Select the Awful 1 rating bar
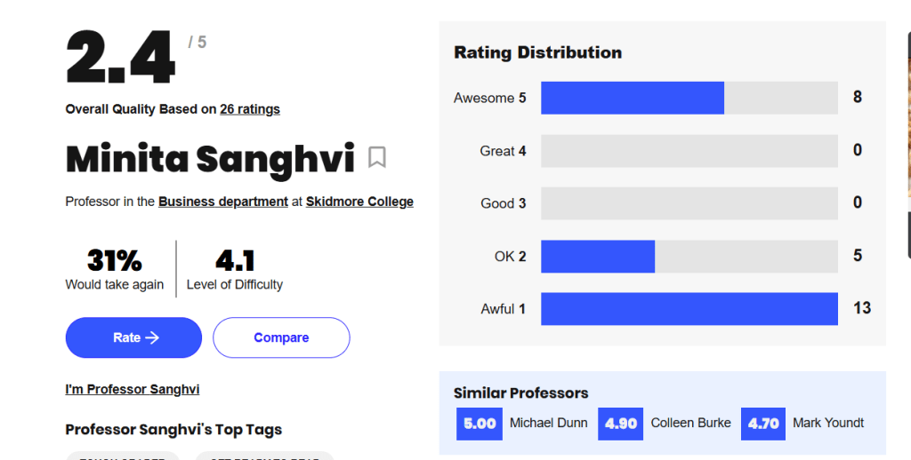The width and height of the screenshot is (911, 460). (689, 309)
